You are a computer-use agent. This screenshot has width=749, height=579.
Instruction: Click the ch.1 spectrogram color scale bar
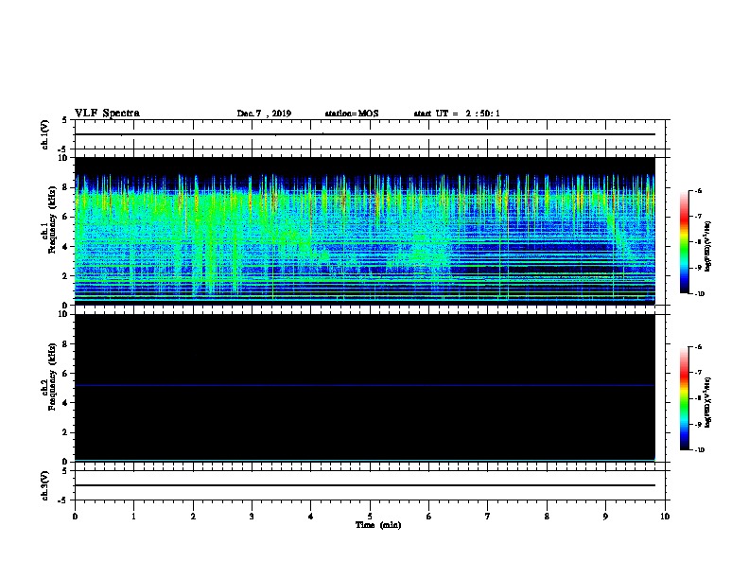684,242
